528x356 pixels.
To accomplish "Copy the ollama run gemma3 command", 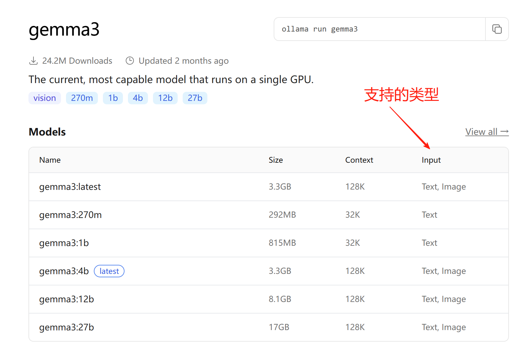I will 497,29.
